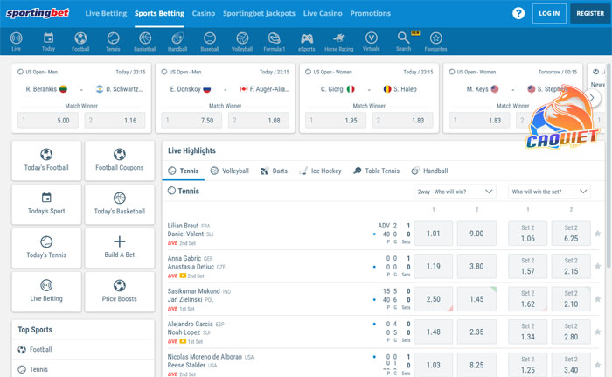Select odds 1.19 for Anna Gabric
The image size is (612, 377).
click(434, 267)
